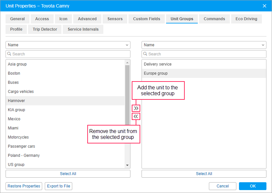
Task: Click the magnifier icon in left search
Action: point(9,54)
